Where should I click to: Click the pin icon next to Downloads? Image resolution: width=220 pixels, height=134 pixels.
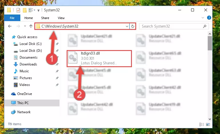coord(57,64)
